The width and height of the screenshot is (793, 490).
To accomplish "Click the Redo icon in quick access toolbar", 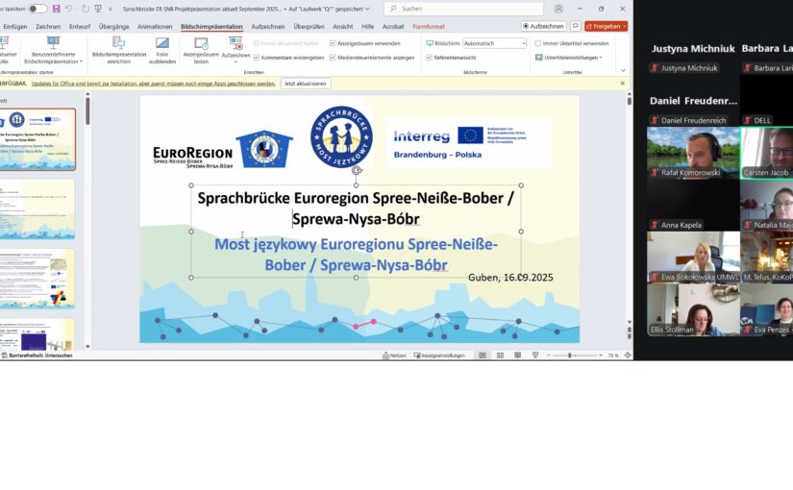I will 86,9.
